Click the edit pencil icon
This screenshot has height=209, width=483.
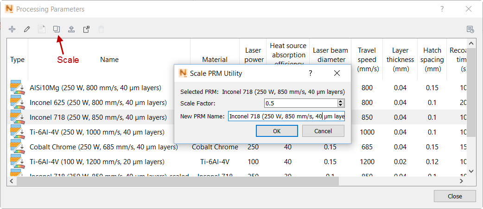[27, 29]
